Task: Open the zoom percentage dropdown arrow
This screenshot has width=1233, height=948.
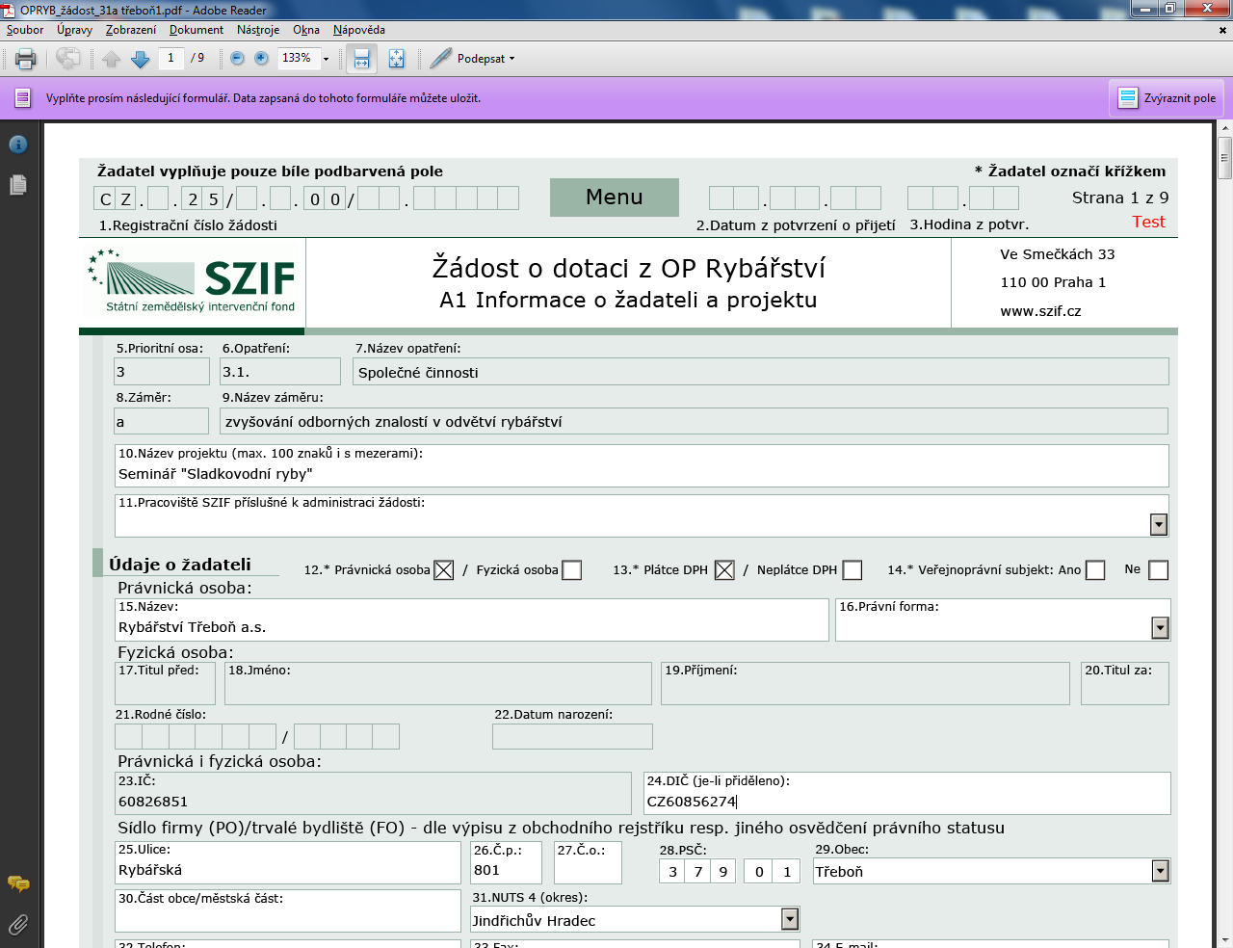Action: tap(326, 59)
